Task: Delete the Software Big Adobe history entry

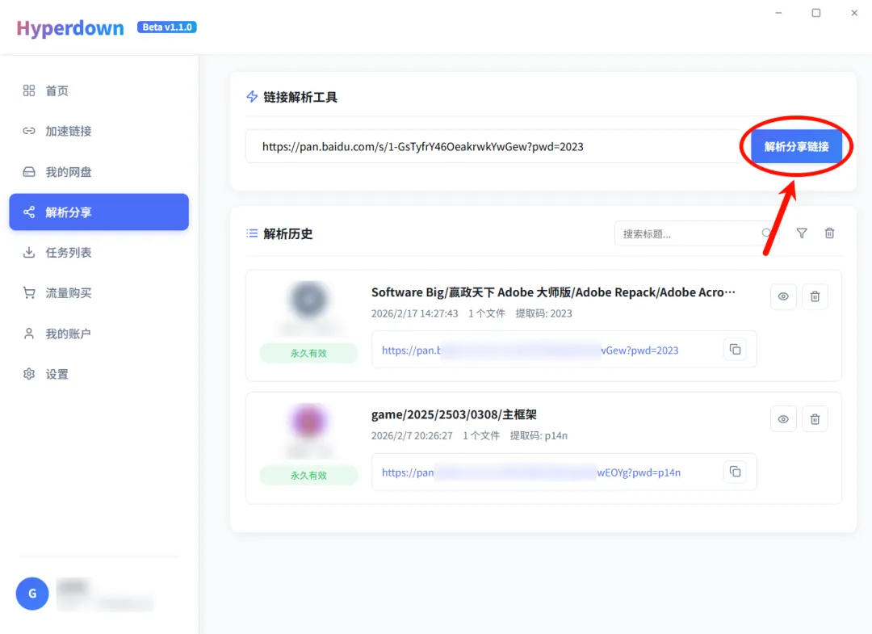Action: point(815,296)
